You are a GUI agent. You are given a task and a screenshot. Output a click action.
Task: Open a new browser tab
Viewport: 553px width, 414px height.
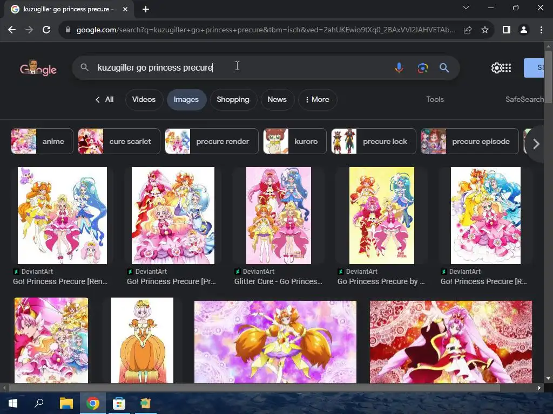pos(146,10)
